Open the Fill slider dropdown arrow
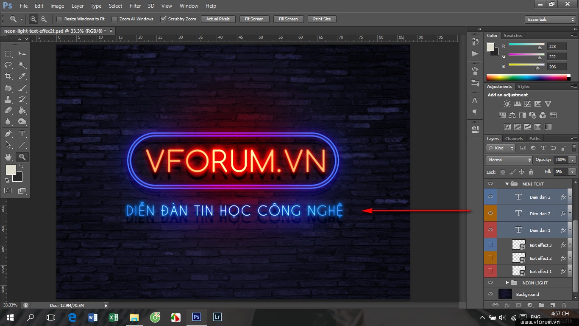The image size is (579, 326). 573,172
